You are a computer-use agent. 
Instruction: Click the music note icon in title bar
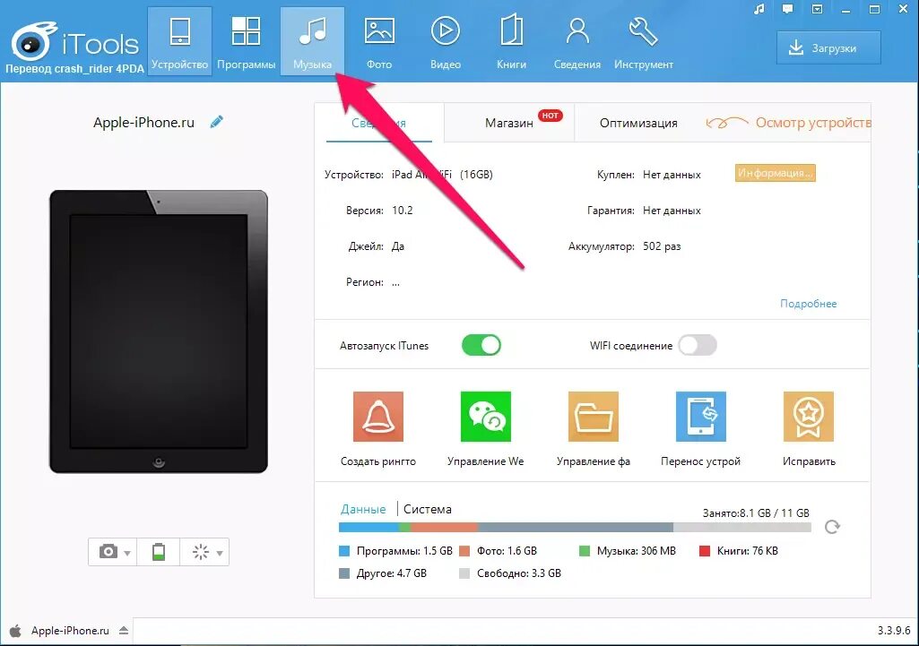tap(759, 9)
